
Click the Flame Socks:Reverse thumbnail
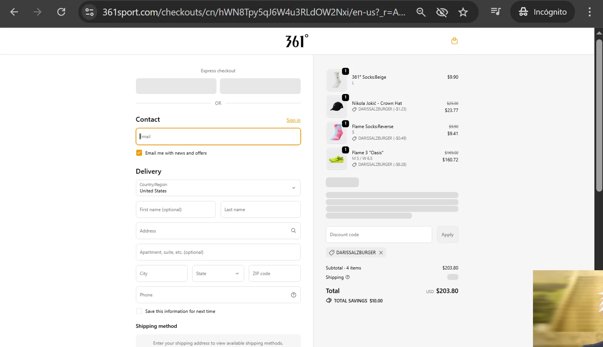pyautogui.click(x=336, y=132)
